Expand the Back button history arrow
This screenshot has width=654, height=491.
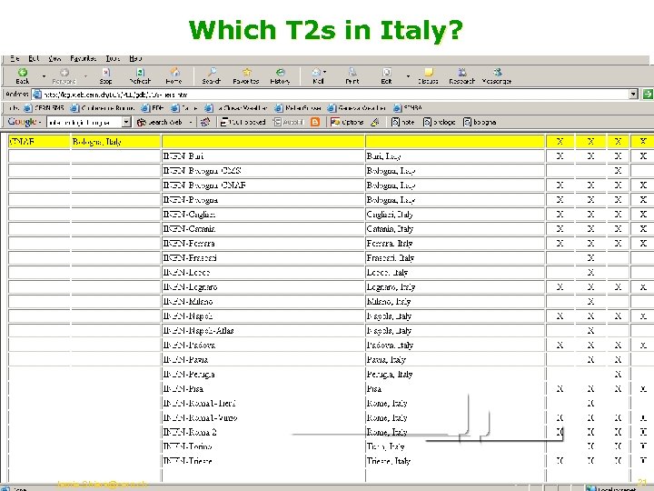pyautogui.click(x=44, y=76)
